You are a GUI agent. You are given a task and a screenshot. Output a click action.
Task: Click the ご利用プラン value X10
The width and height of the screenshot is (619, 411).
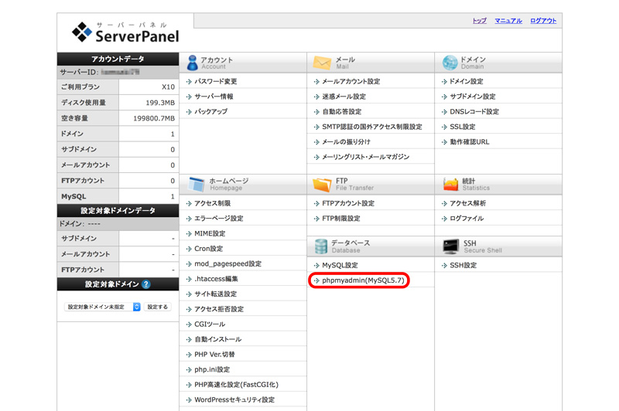click(168, 87)
